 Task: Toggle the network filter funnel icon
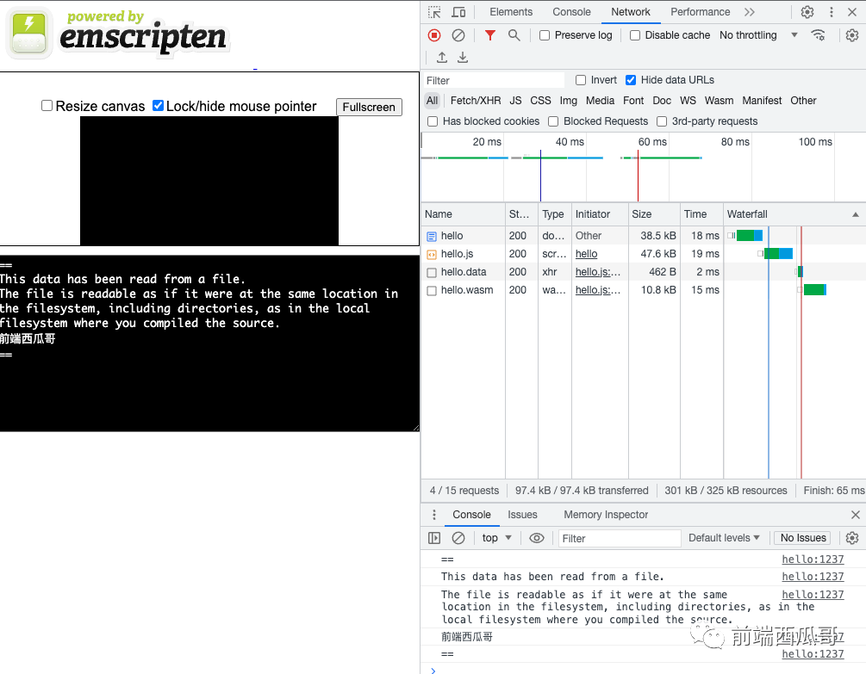pyautogui.click(x=490, y=35)
